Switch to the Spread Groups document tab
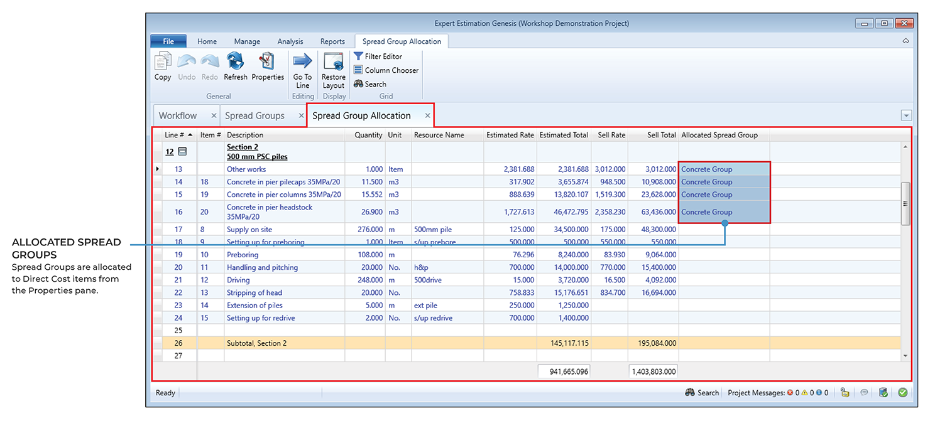 [x=254, y=116]
